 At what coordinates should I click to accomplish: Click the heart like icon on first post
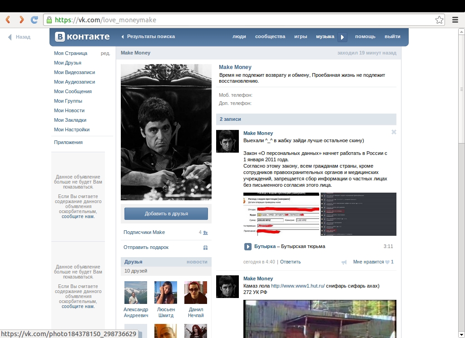click(x=387, y=262)
